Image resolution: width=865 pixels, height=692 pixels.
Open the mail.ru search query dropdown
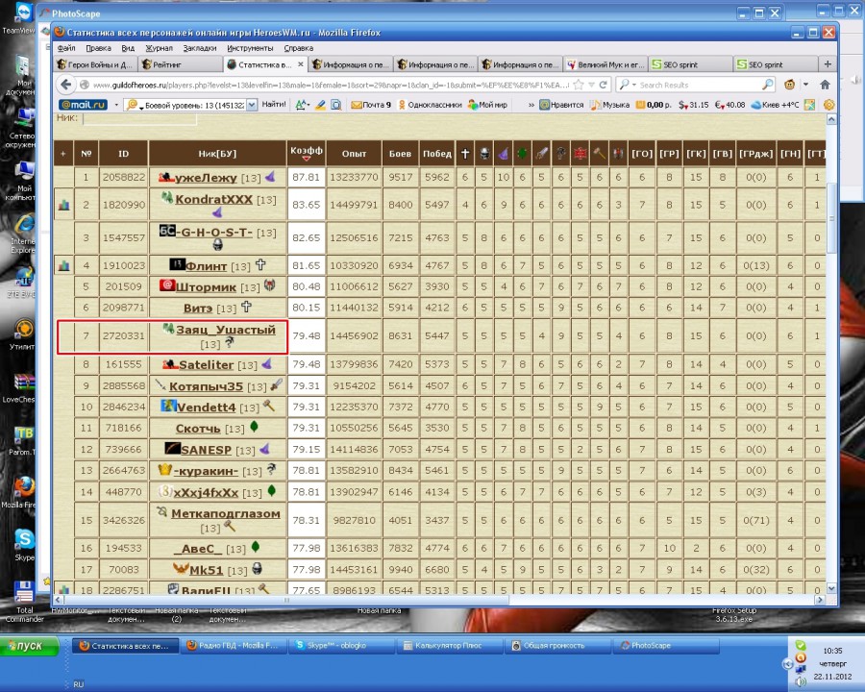[x=252, y=105]
